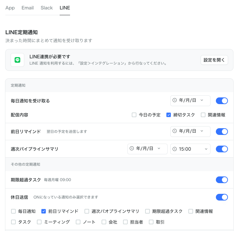The height and width of the screenshot is (231, 238).
Task: Click clock icon in 週次パイプラインサマリ date field
Action: (132, 148)
